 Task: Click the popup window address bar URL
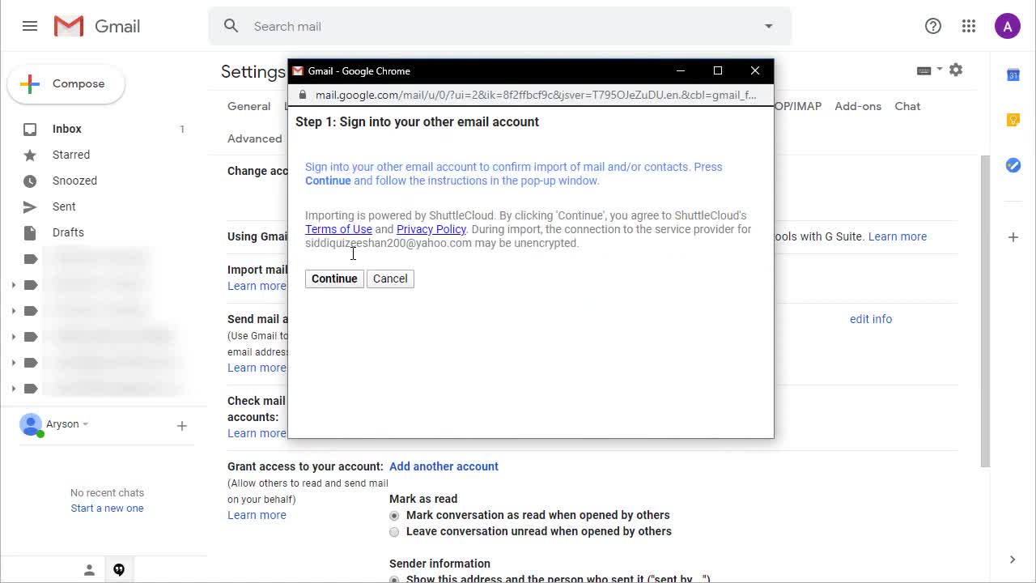[536, 95]
